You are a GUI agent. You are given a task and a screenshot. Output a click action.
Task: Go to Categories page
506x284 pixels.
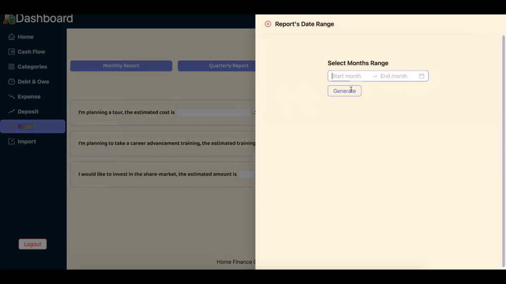[x=33, y=67]
